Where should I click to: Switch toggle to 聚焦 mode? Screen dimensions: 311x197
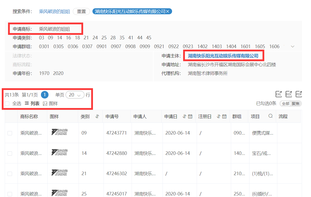(296, 104)
